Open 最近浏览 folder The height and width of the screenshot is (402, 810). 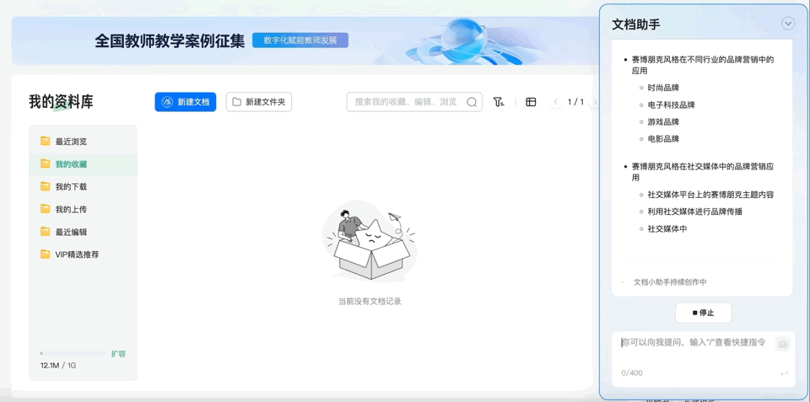84,142
